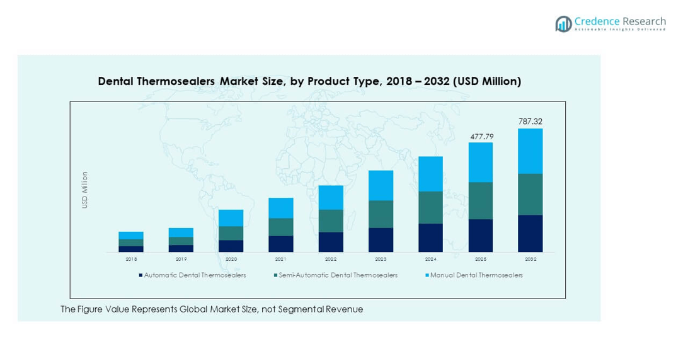The image size is (688, 337).
Task: Select the Manual Dental Thermosealers legend label
Action: coord(476,275)
